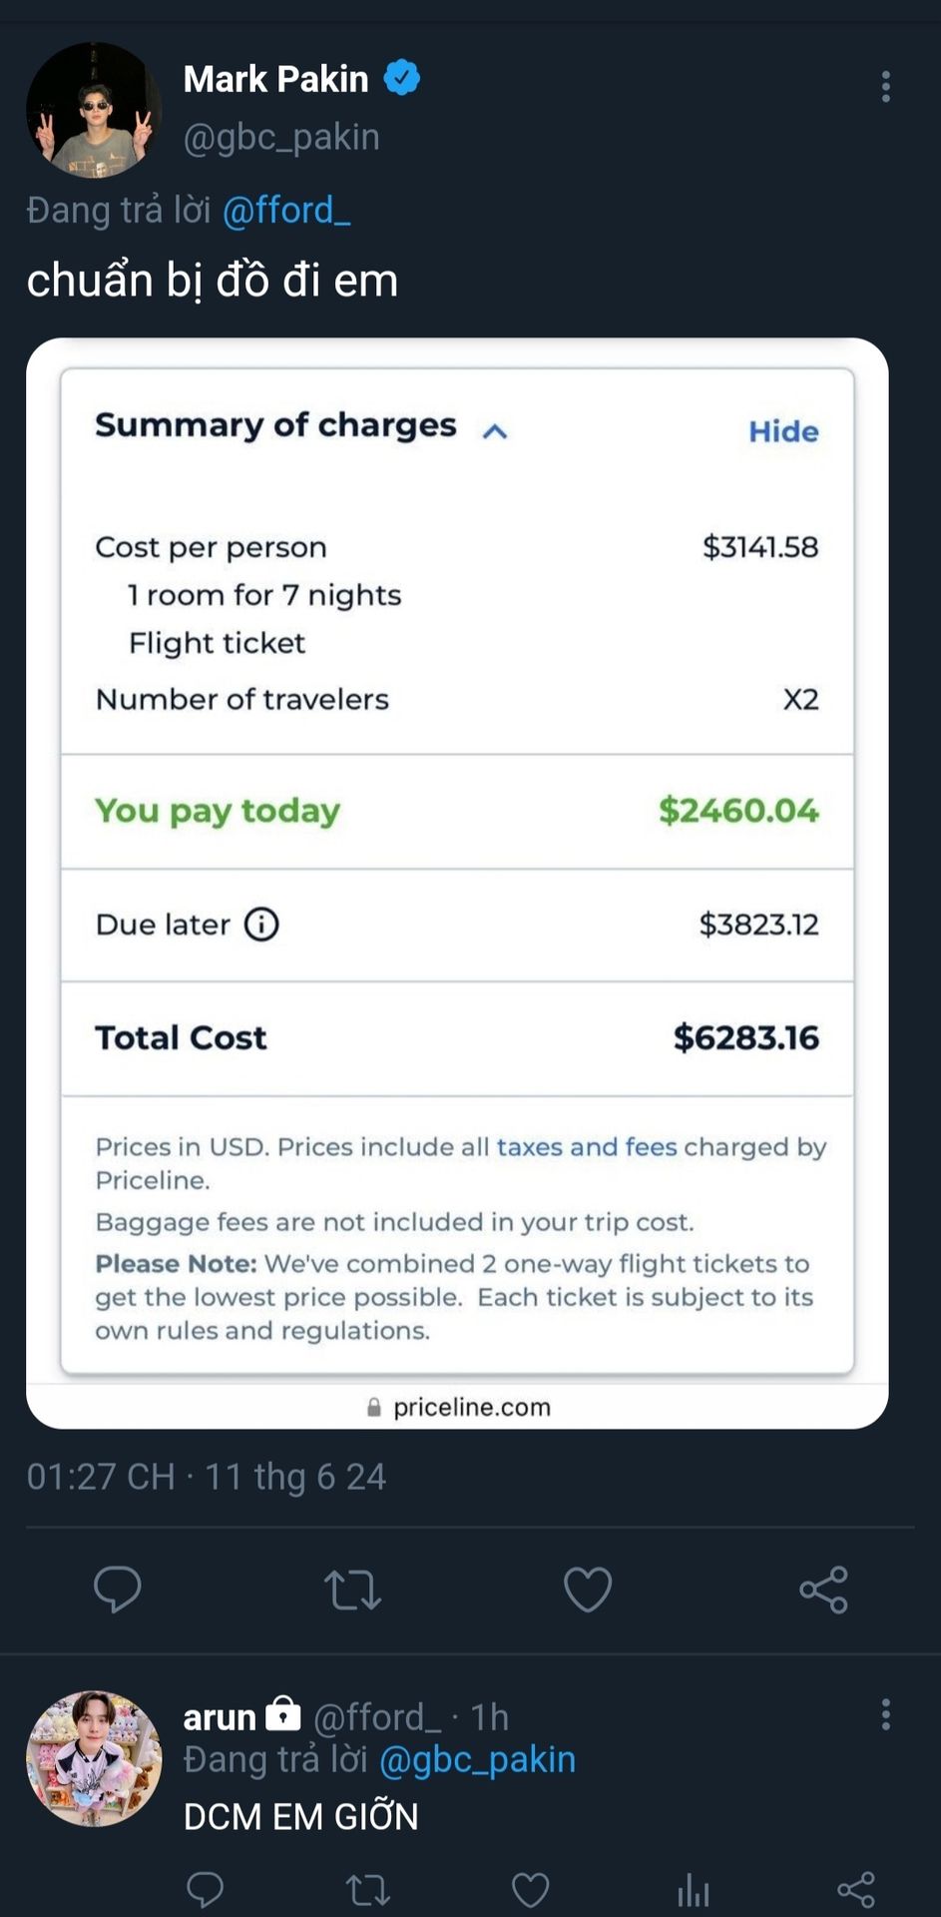Open the three-dot menu on arun's reply
Screen dimensions: 941x1917
885,1714
